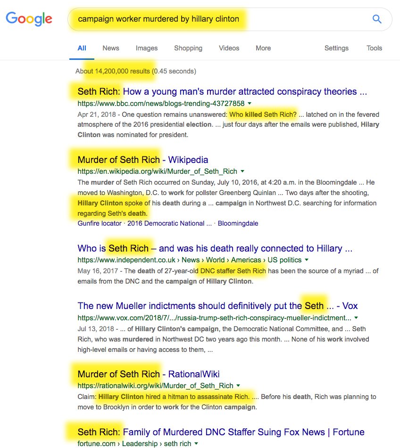Click the independent.co.uk breadcrumb URL
This screenshot has height=448, width=400.
[x=190, y=260]
